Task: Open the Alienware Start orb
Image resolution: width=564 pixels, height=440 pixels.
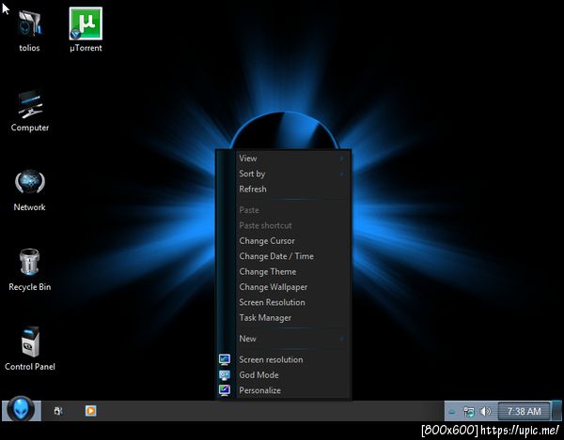Action: coord(21,409)
